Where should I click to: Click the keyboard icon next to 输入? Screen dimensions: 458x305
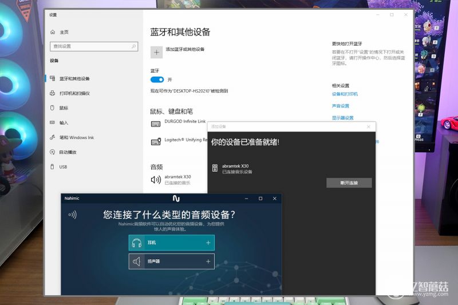point(52,122)
